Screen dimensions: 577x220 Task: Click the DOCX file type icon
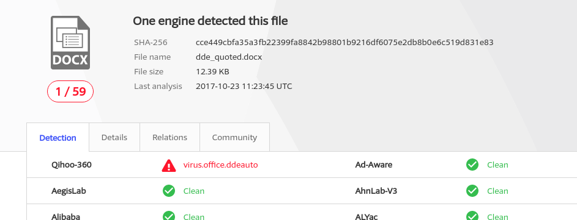coord(70,43)
